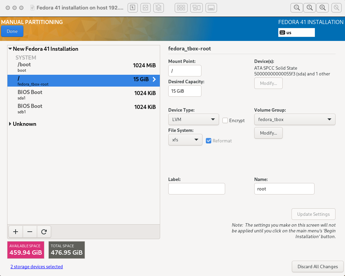Click the document icon in title bar
345x276 pixels.
(x=33, y=8)
